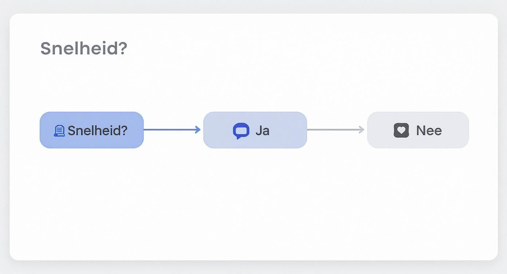Click the left padding of the Nee node
The image size is (507, 274).
[x=379, y=130]
